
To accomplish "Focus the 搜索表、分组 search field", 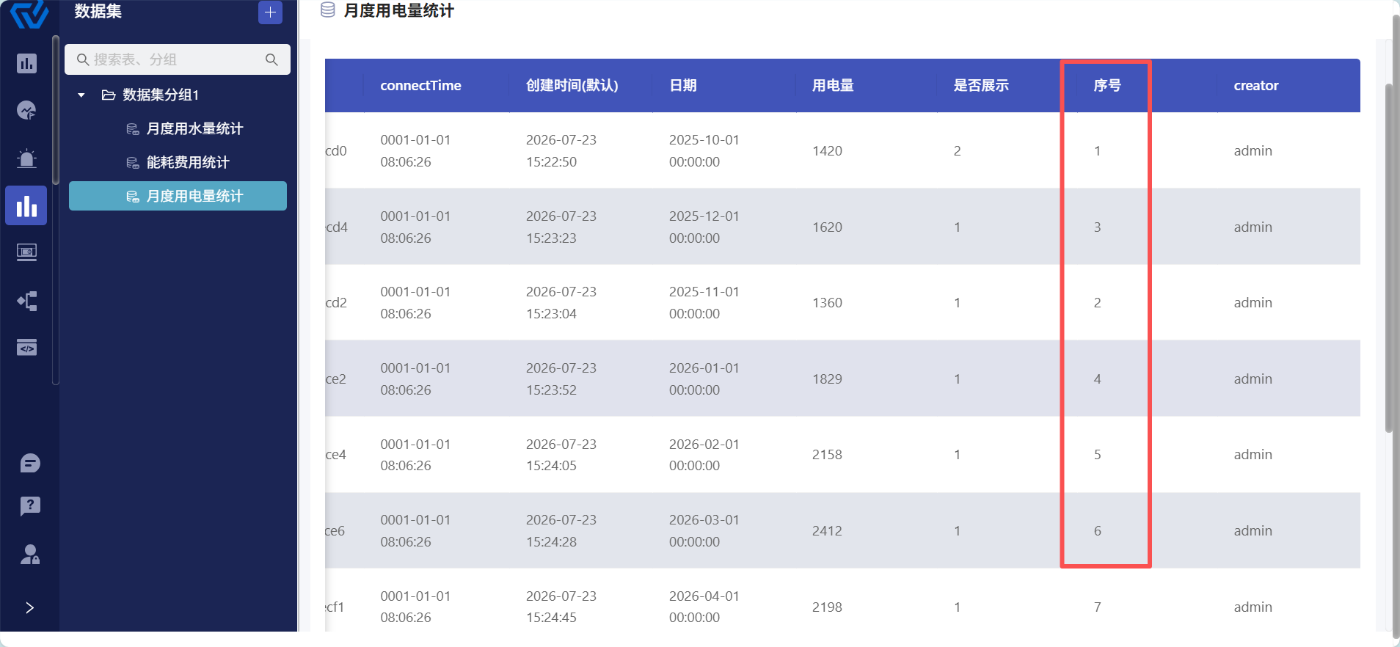I will click(178, 59).
